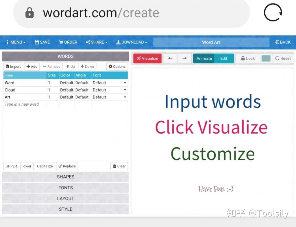The height and width of the screenshot is (227, 296).
Task: Edit the Word Art title field
Action: coord(211,42)
